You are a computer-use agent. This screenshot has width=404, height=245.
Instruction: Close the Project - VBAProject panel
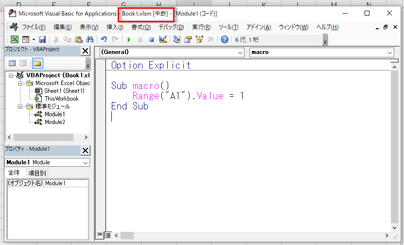pos(85,51)
